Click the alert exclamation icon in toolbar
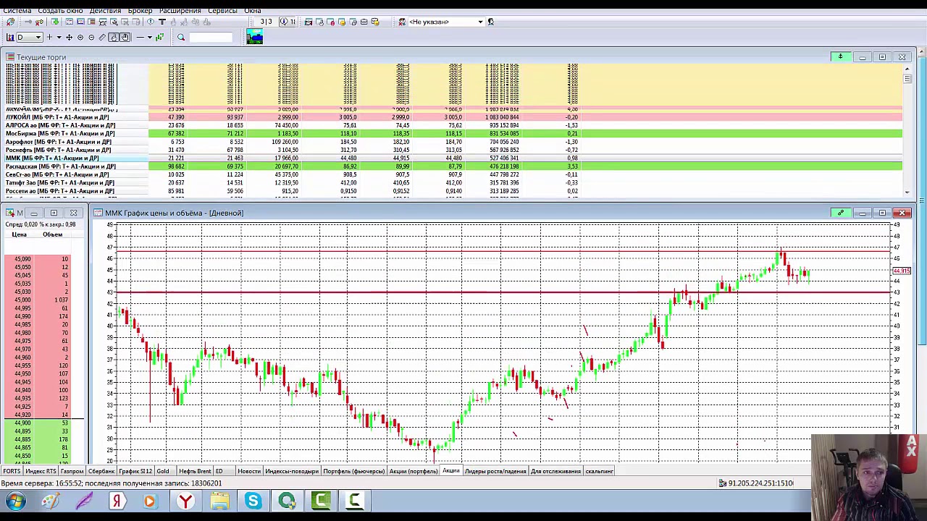 pyautogui.click(x=150, y=22)
